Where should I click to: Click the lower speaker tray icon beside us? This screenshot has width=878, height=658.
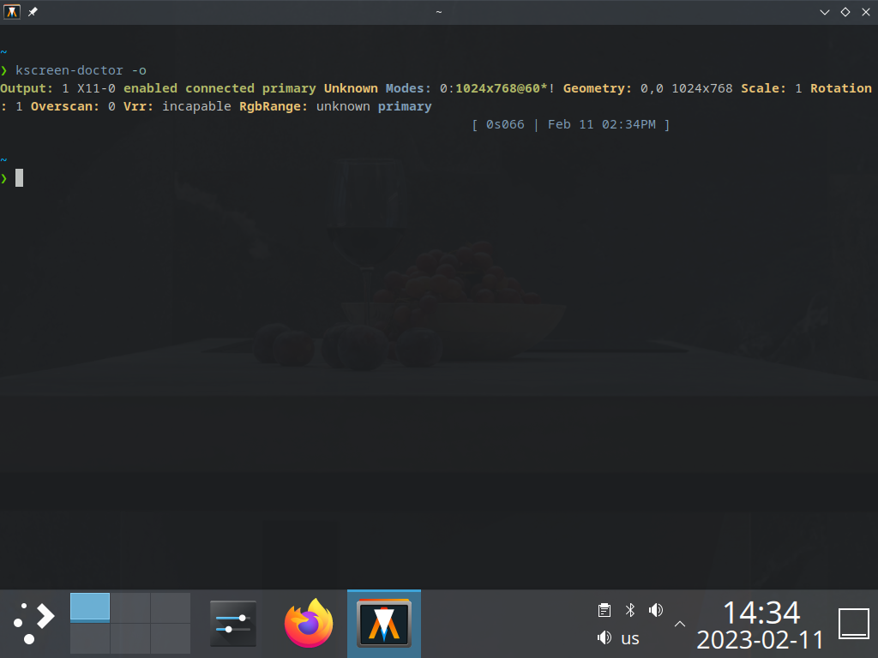[604, 637]
